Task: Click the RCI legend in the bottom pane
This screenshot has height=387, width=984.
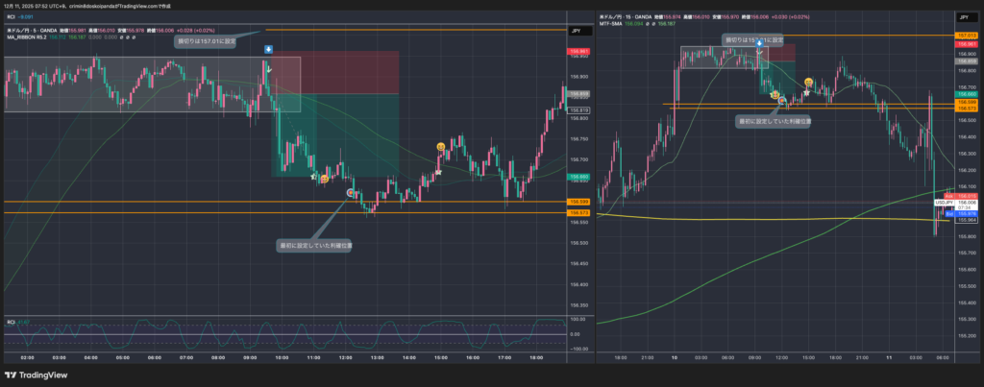Action: tap(13, 321)
